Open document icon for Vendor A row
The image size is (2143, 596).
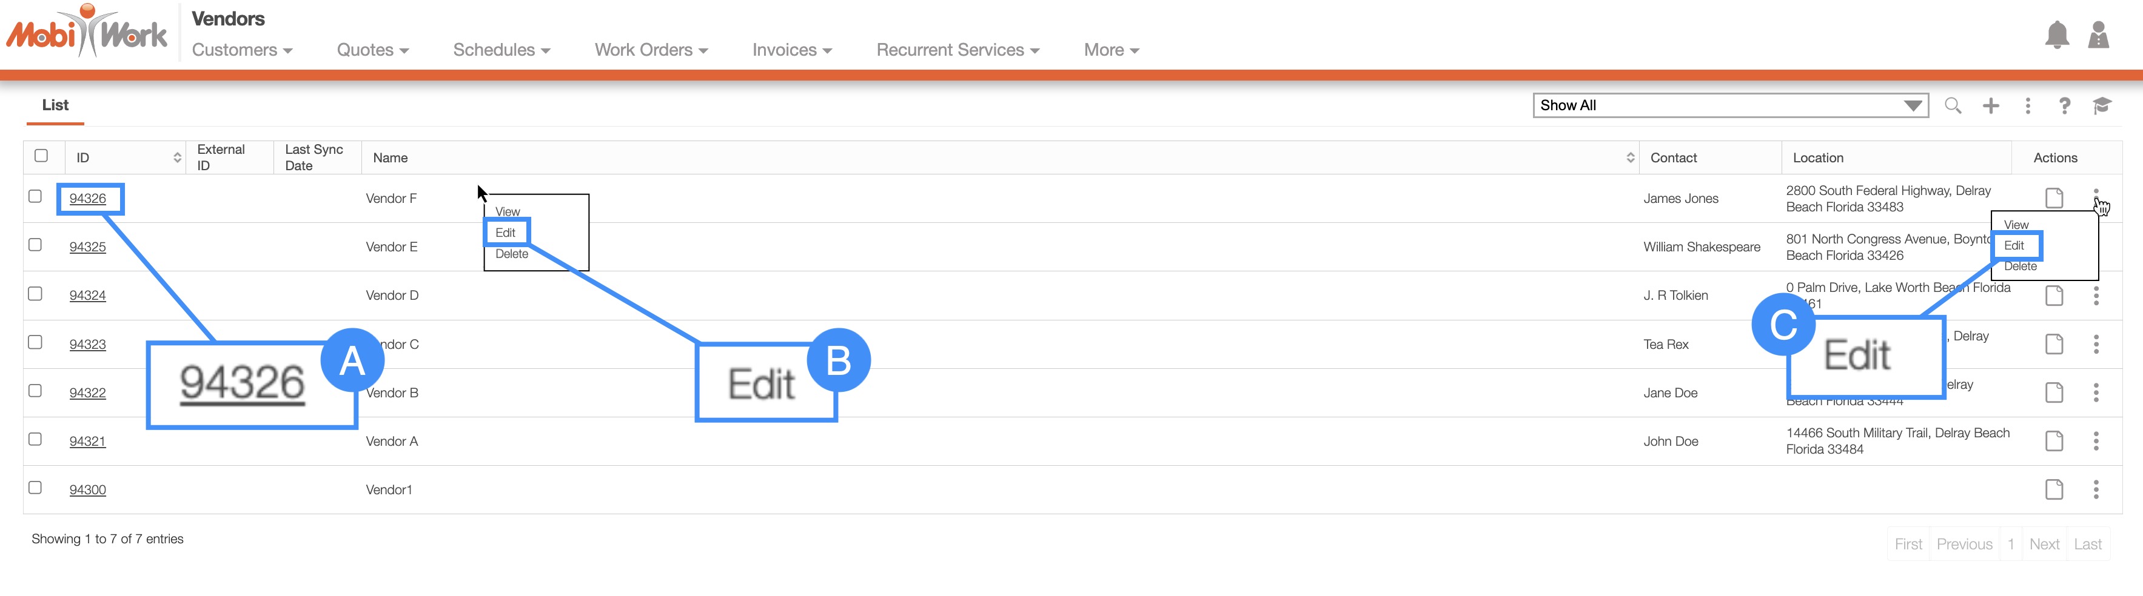(x=2054, y=440)
